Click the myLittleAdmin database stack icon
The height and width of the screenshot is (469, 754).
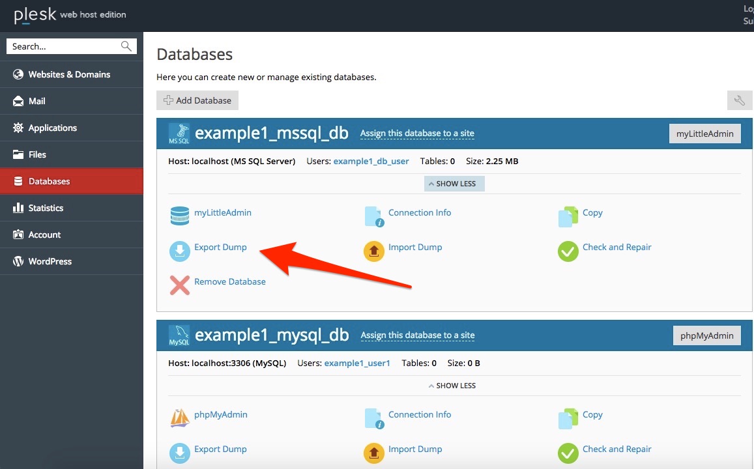pos(180,216)
